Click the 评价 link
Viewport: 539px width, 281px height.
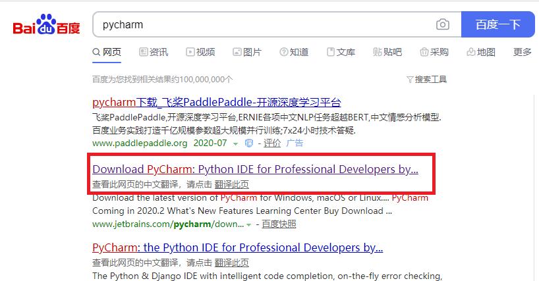pyautogui.click(x=272, y=143)
